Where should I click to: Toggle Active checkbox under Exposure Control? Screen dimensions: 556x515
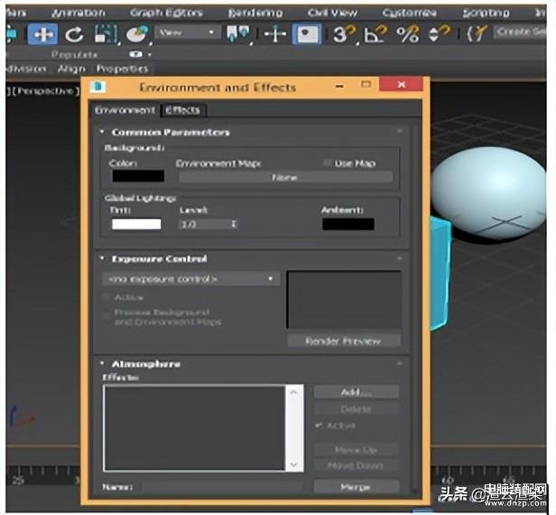[106, 297]
